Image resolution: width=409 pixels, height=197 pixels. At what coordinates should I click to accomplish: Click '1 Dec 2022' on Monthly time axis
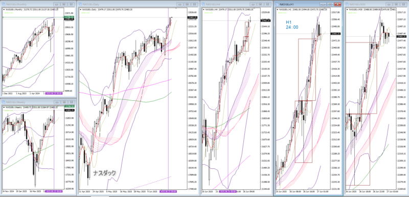click(x=7, y=94)
